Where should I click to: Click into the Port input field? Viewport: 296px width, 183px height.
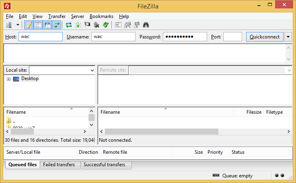(x=232, y=36)
